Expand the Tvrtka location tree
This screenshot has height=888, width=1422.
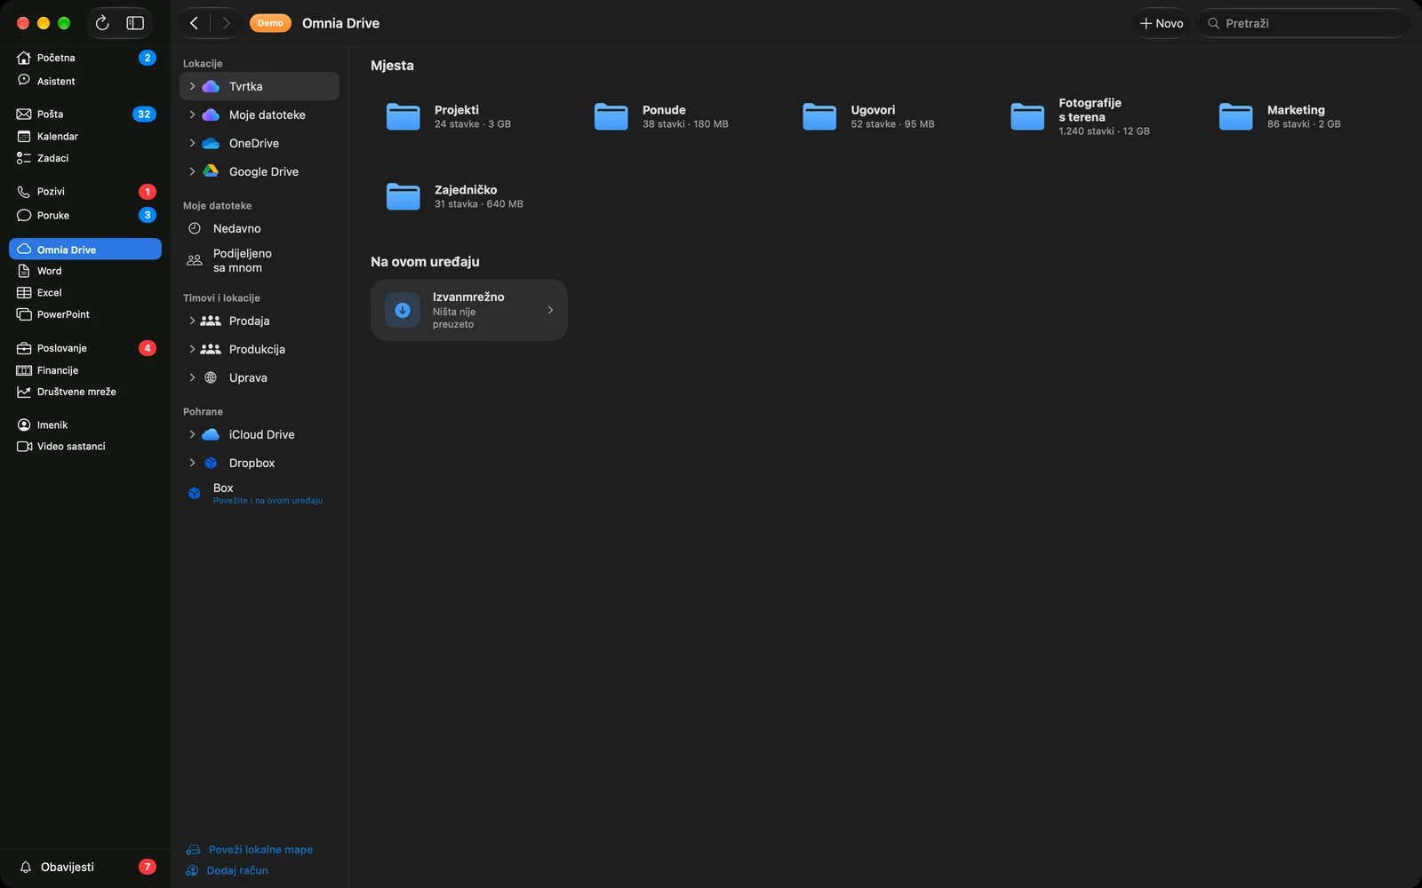click(x=192, y=86)
